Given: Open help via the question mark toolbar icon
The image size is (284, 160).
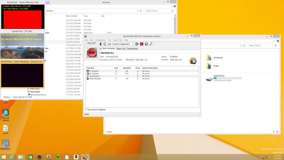Looking at the screenshot, I should tap(146, 44).
